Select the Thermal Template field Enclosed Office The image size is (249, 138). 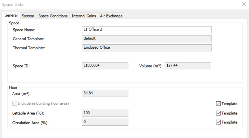click(147, 48)
